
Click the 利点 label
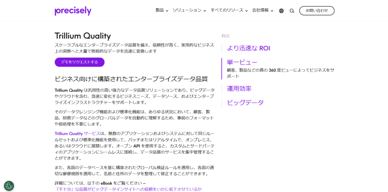[x=225, y=36]
